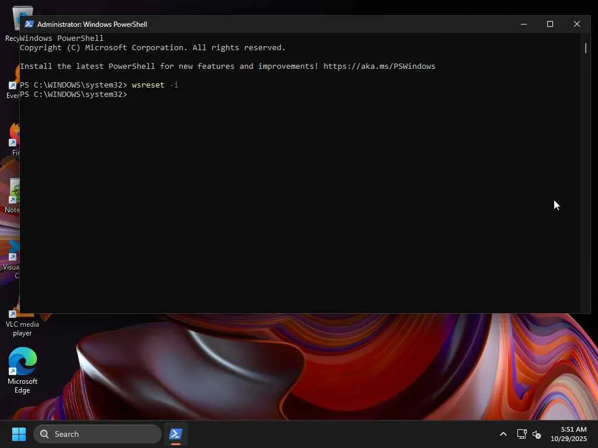Maximize the PowerShell window

pos(550,24)
